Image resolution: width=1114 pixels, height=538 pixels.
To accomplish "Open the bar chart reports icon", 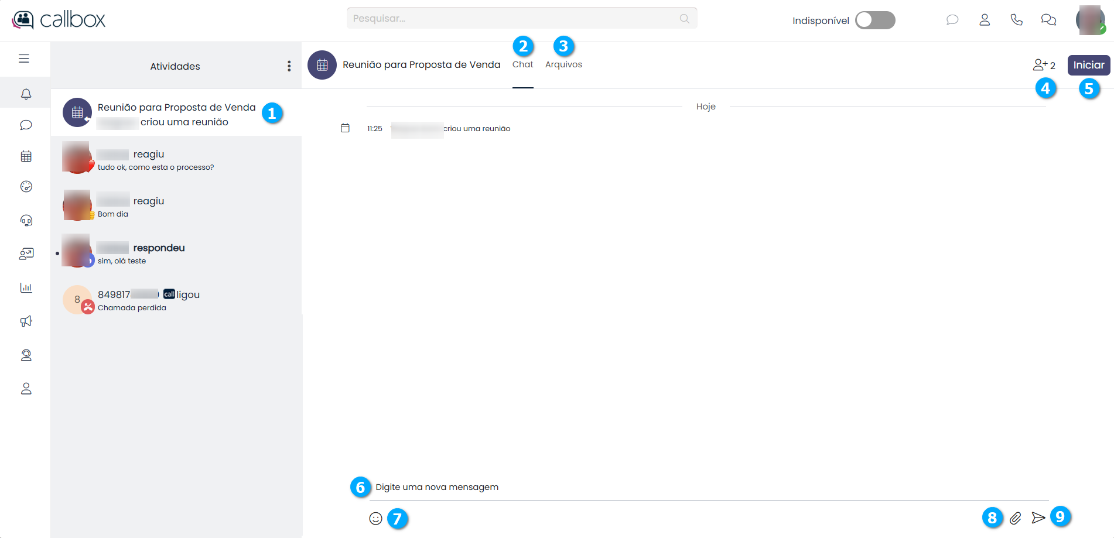I will point(26,287).
